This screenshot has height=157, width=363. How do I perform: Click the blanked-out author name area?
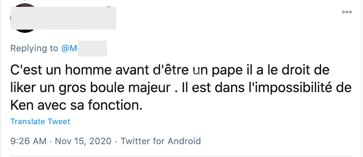pyautogui.click(x=64, y=18)
